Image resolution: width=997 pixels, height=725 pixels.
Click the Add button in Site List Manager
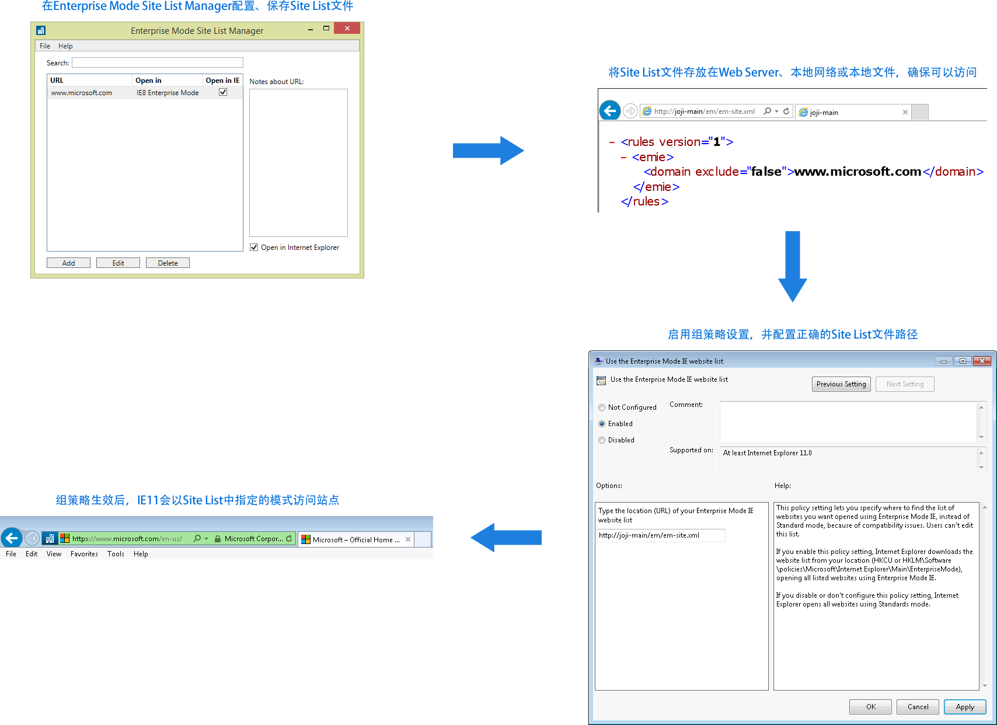click(x=68, y=263)
